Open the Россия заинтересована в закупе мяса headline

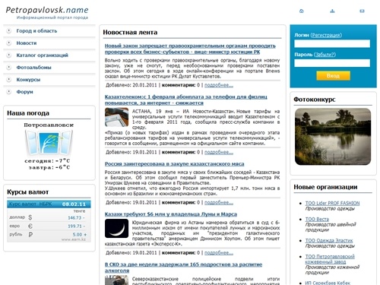pyautogui.click(x=174, y=164)
